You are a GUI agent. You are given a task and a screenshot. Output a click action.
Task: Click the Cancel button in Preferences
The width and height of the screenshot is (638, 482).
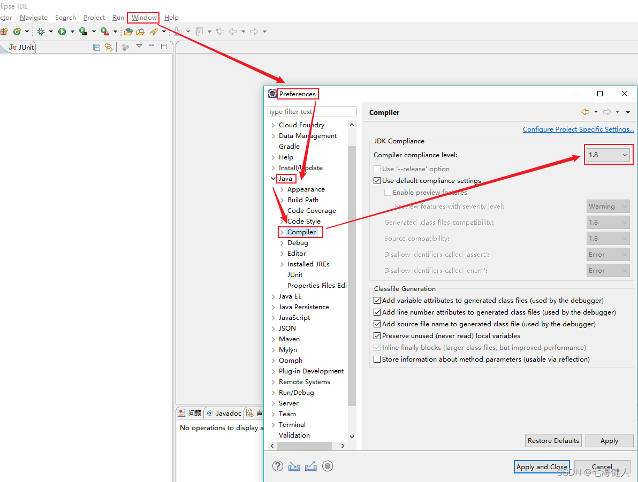click(602, 467)
